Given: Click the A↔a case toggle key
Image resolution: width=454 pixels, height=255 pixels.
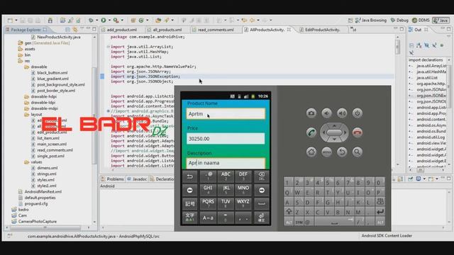Looking at the screenshot, I should [208, 217].
